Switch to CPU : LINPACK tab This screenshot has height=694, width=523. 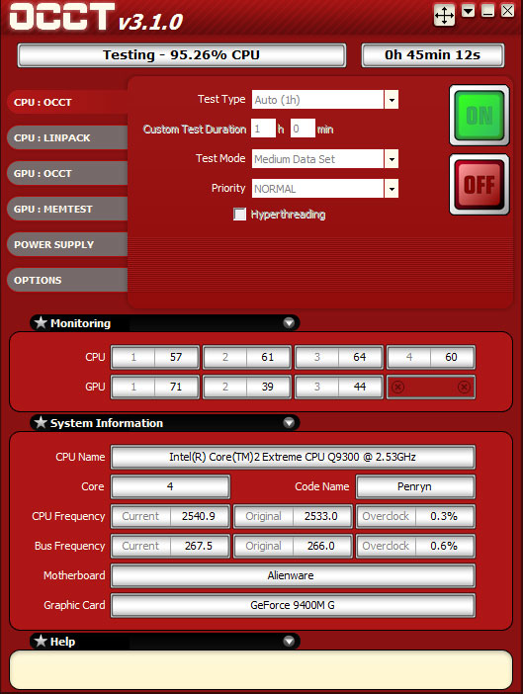coord(67,137)
